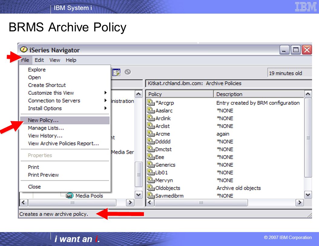Select the Mervyn policy icon
This screenshot has width=319, height=246.
pyautogui.click(x=151, y=180)
